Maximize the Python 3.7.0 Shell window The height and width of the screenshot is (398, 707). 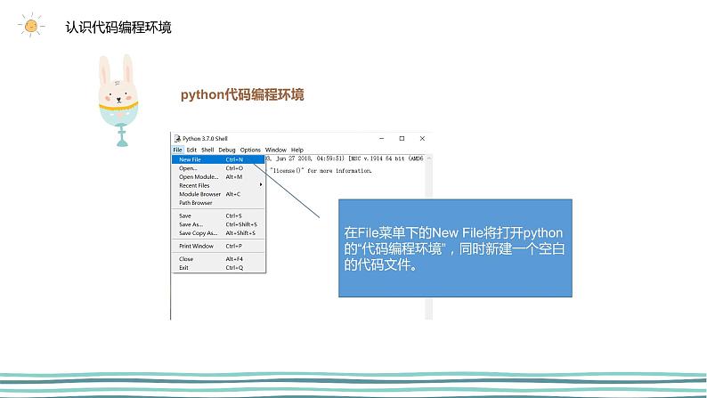point(402,138)
